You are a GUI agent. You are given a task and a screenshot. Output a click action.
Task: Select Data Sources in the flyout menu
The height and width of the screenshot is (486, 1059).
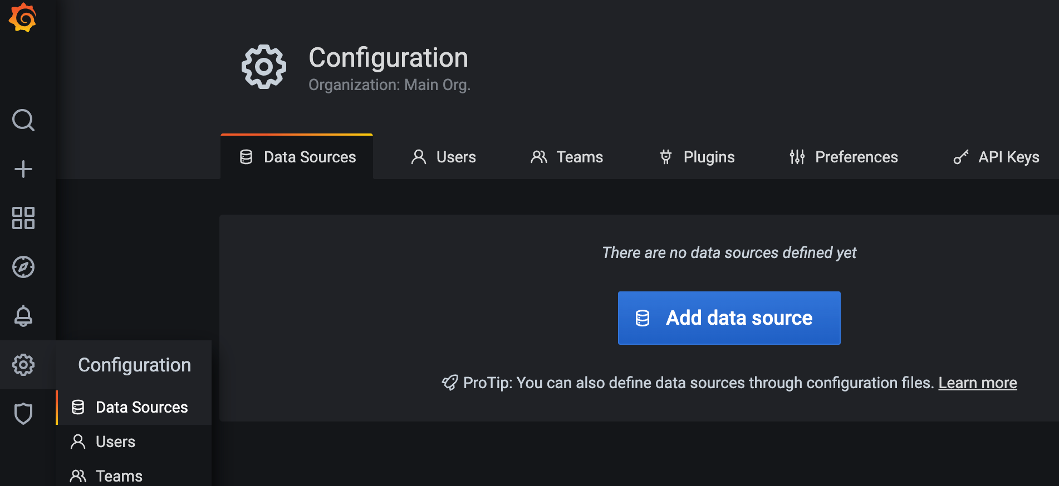click(x=134, y=408)
